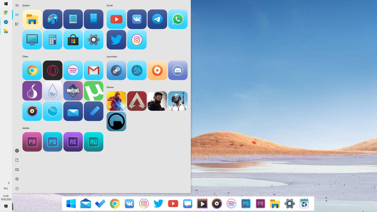The width and height of the screenshot is (377, 212).
Task: Open the Opera GX tile
Action: click(53, 70)
